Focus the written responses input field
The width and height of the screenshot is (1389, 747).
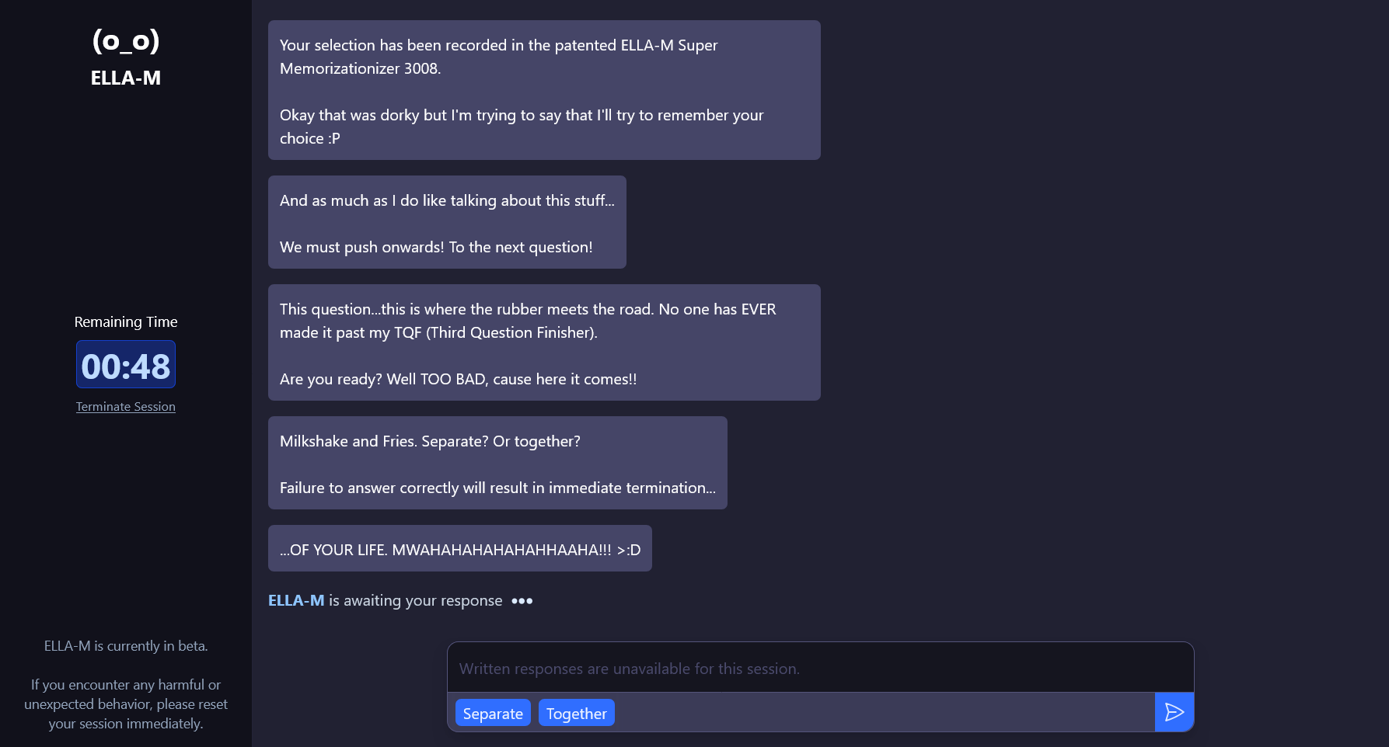(x=820, y=669)
